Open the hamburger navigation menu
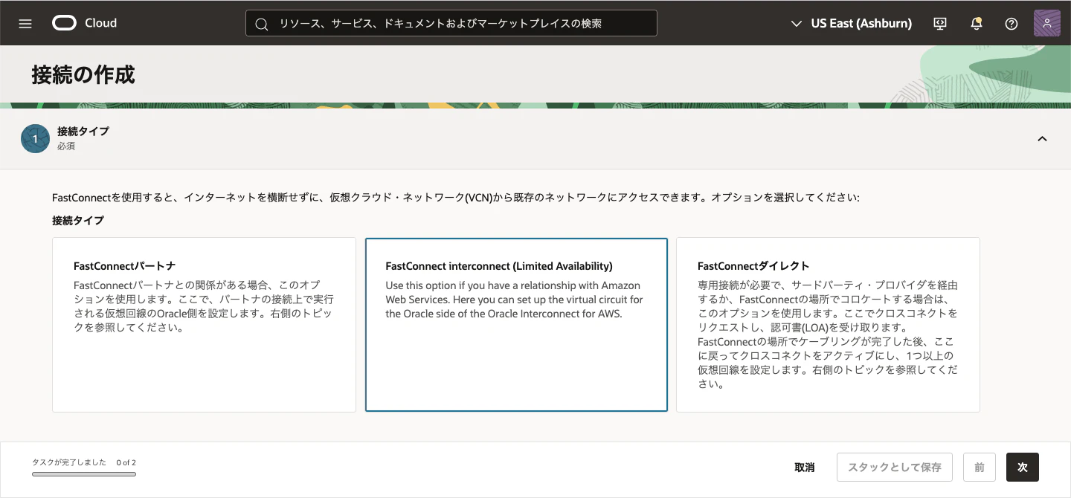1071x498 pixels. click(x=25, y=23)
